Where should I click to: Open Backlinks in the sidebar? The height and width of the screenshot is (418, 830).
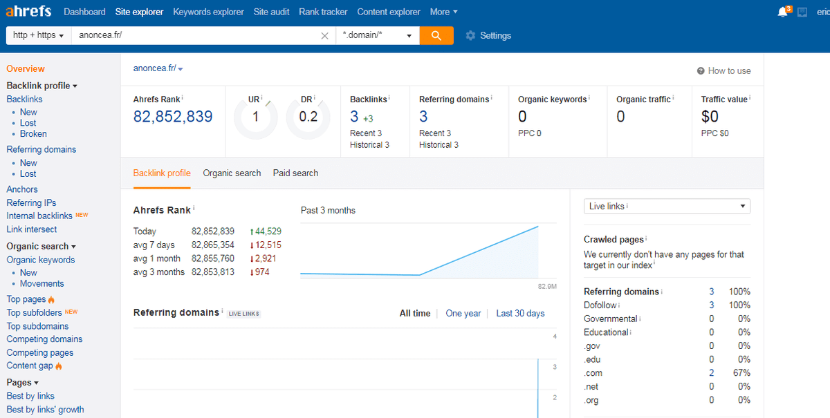coord(24,99)
